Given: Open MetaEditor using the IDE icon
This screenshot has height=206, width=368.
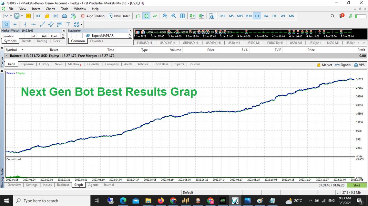Looking at the screenshot, I should (38, 16).
